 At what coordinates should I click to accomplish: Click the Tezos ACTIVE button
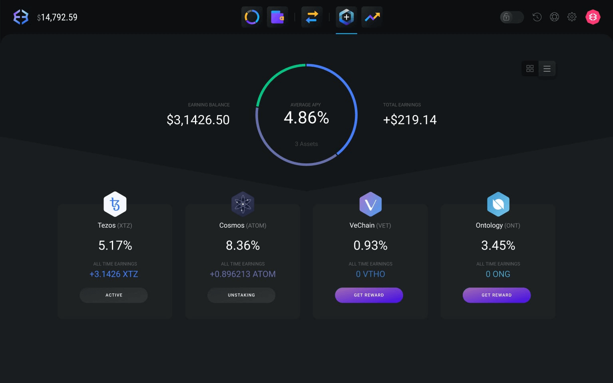[114, 295]
